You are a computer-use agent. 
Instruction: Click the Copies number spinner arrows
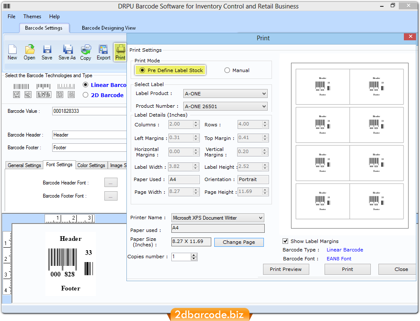(194, 257)
